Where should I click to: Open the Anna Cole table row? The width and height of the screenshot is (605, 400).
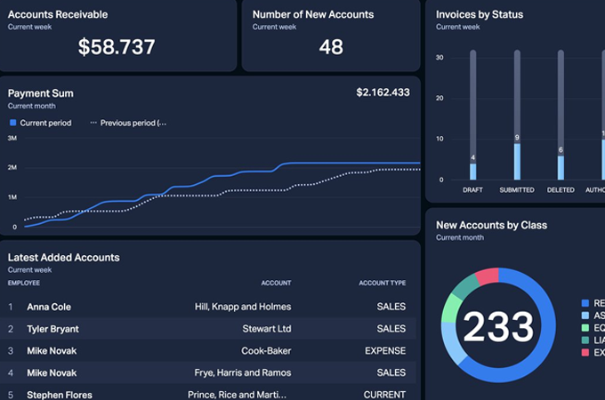49,307
